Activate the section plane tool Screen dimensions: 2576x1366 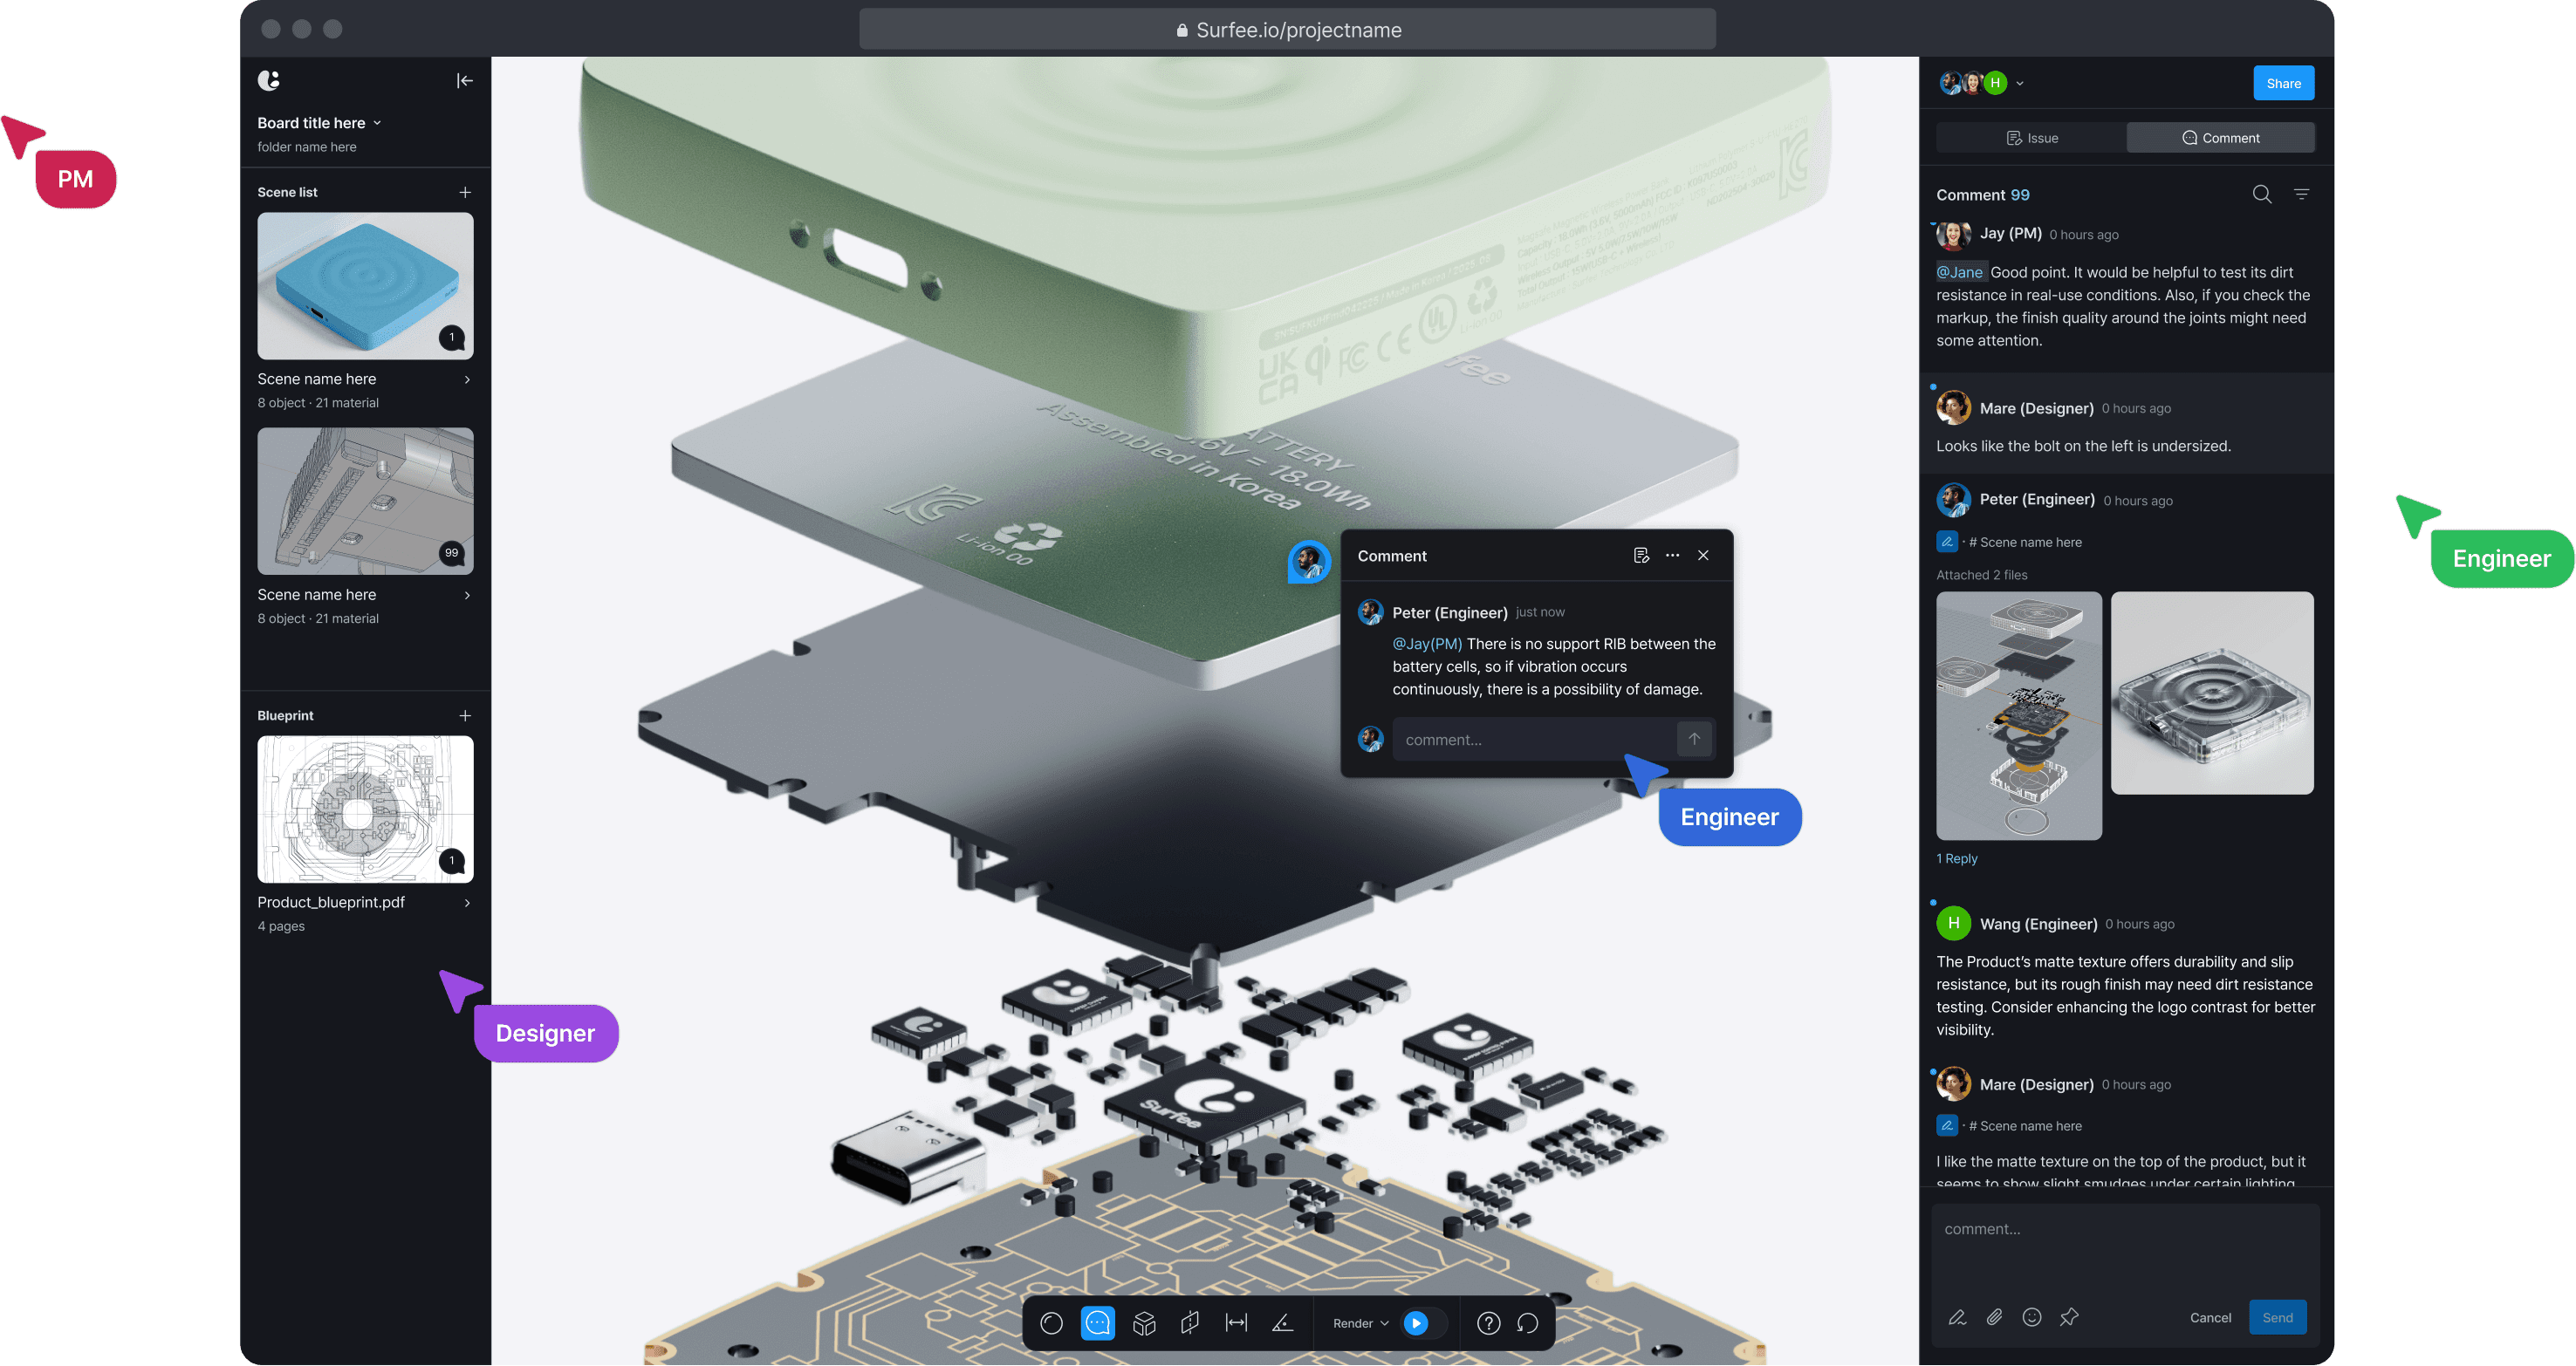point(1190,1323)
